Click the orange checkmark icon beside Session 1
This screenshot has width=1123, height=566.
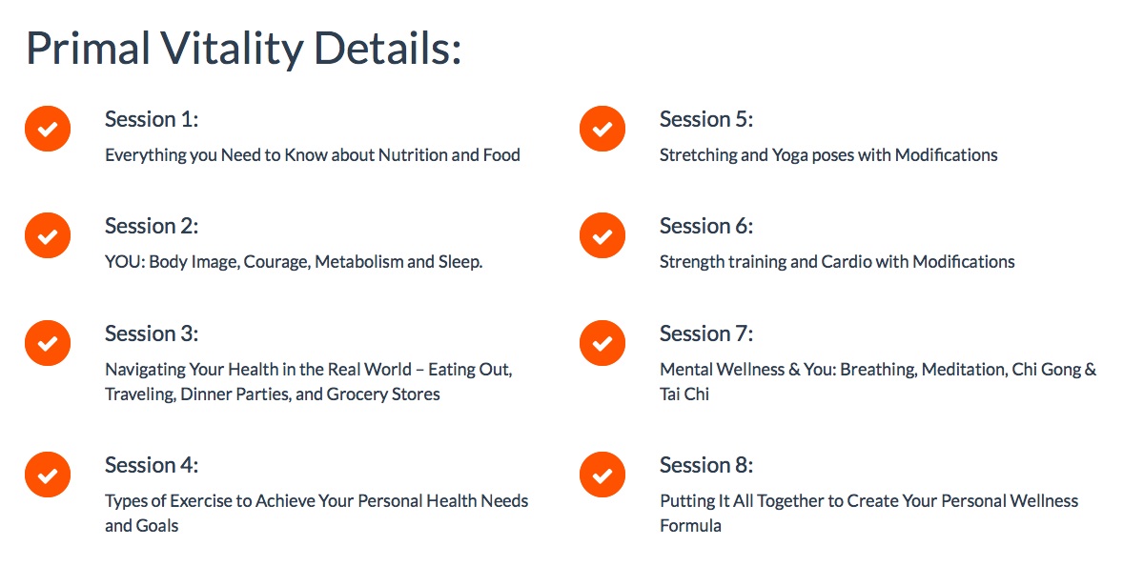[48, 129]
